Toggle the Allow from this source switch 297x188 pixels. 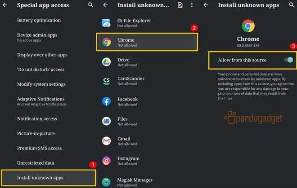point(288,60)
